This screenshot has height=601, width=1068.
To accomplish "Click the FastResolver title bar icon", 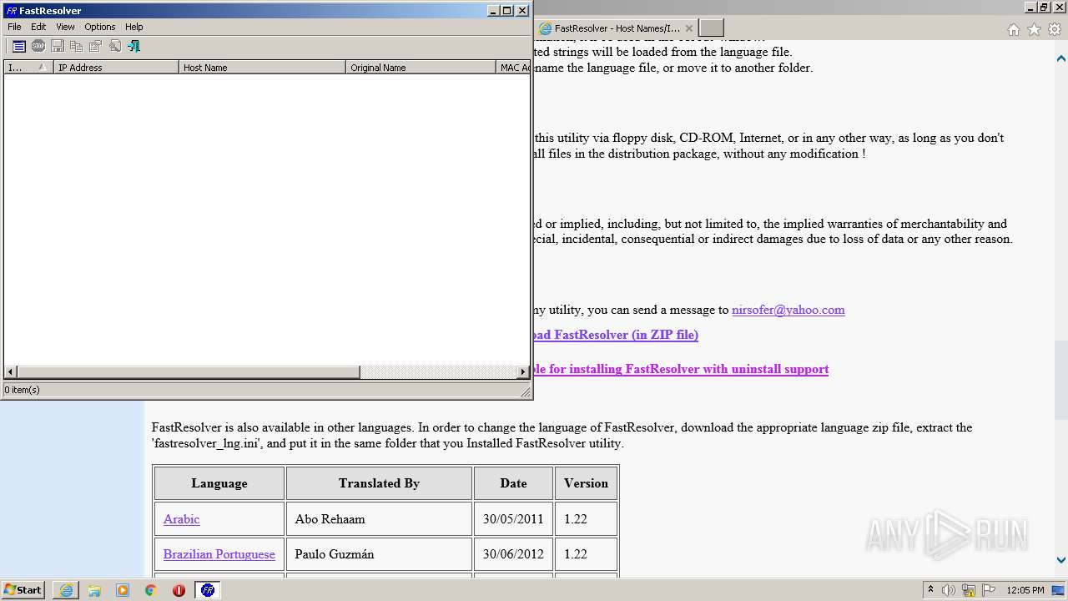I will 12,11.
